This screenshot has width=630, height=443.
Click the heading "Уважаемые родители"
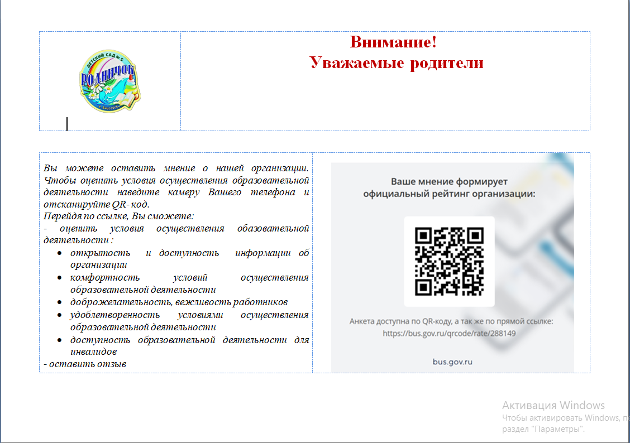(x=396, y=63)
